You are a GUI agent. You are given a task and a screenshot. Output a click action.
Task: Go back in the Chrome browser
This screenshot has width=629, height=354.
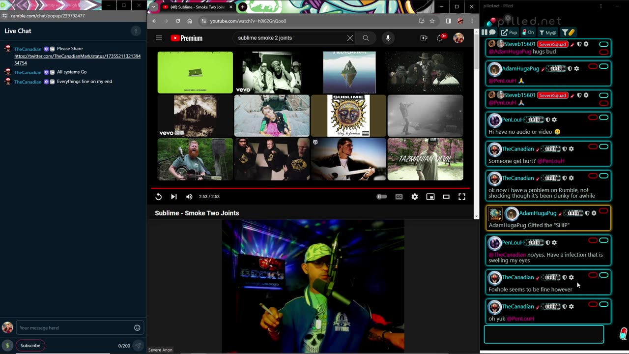154,21
